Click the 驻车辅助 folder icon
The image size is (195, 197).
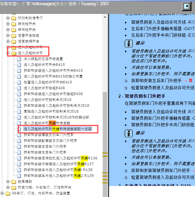(x=14, y=182)
